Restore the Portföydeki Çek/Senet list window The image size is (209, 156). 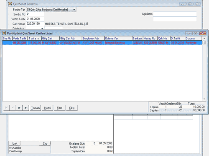tap(196, 33)
